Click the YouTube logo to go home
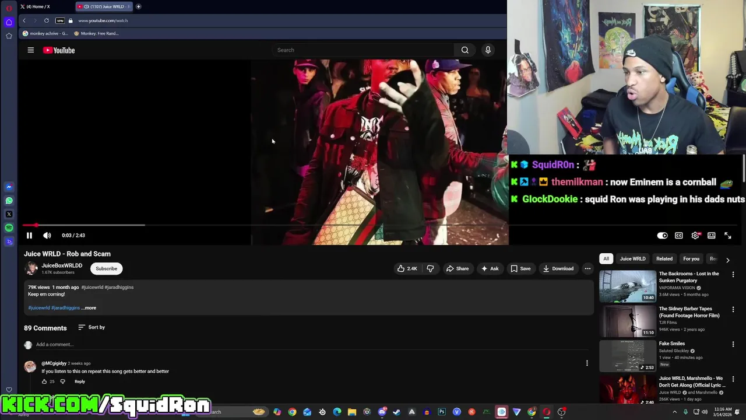This screenshot has width=746, height=420. (59, 50)
